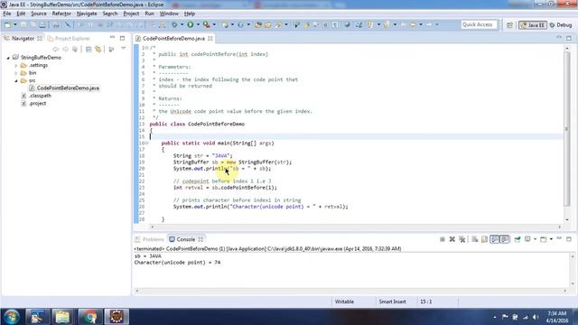
Task: Open the Navigate menu
Action: (x=87, y=14)
